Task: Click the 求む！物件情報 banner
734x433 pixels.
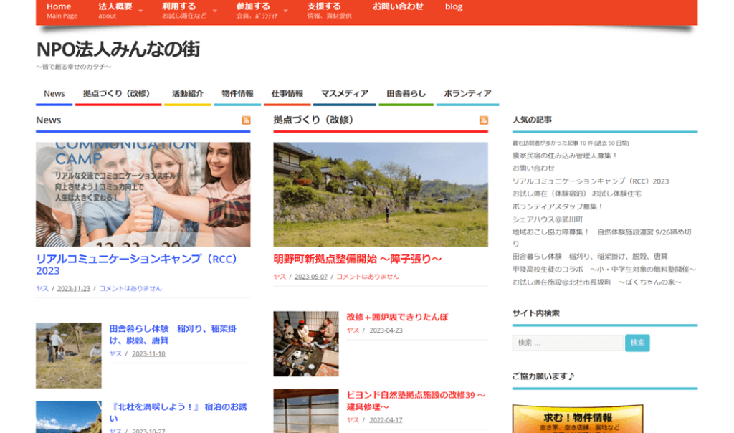Action: (578, 419)
